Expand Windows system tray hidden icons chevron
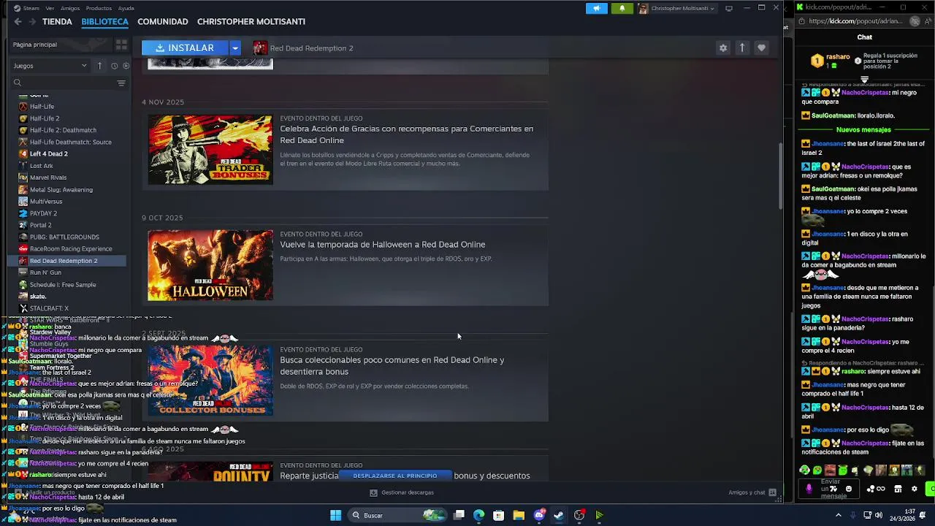Image resolution: width=935 pixels, height=526 pixels. (x=839, y=515)
